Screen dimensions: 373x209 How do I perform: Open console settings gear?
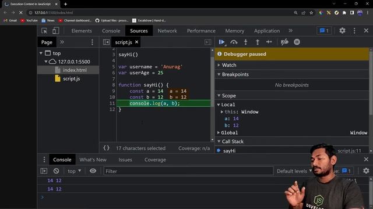[x=366, y=171]
